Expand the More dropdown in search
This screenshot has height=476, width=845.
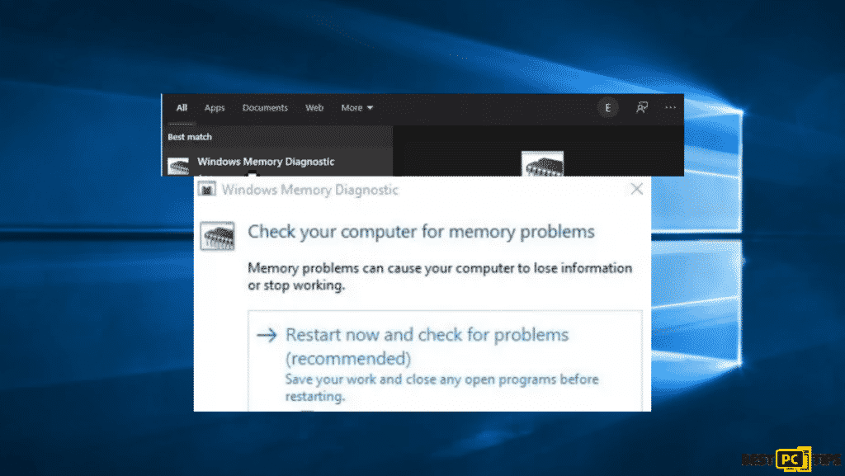356,108
